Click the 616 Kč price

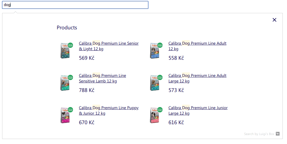coord(176,122)
